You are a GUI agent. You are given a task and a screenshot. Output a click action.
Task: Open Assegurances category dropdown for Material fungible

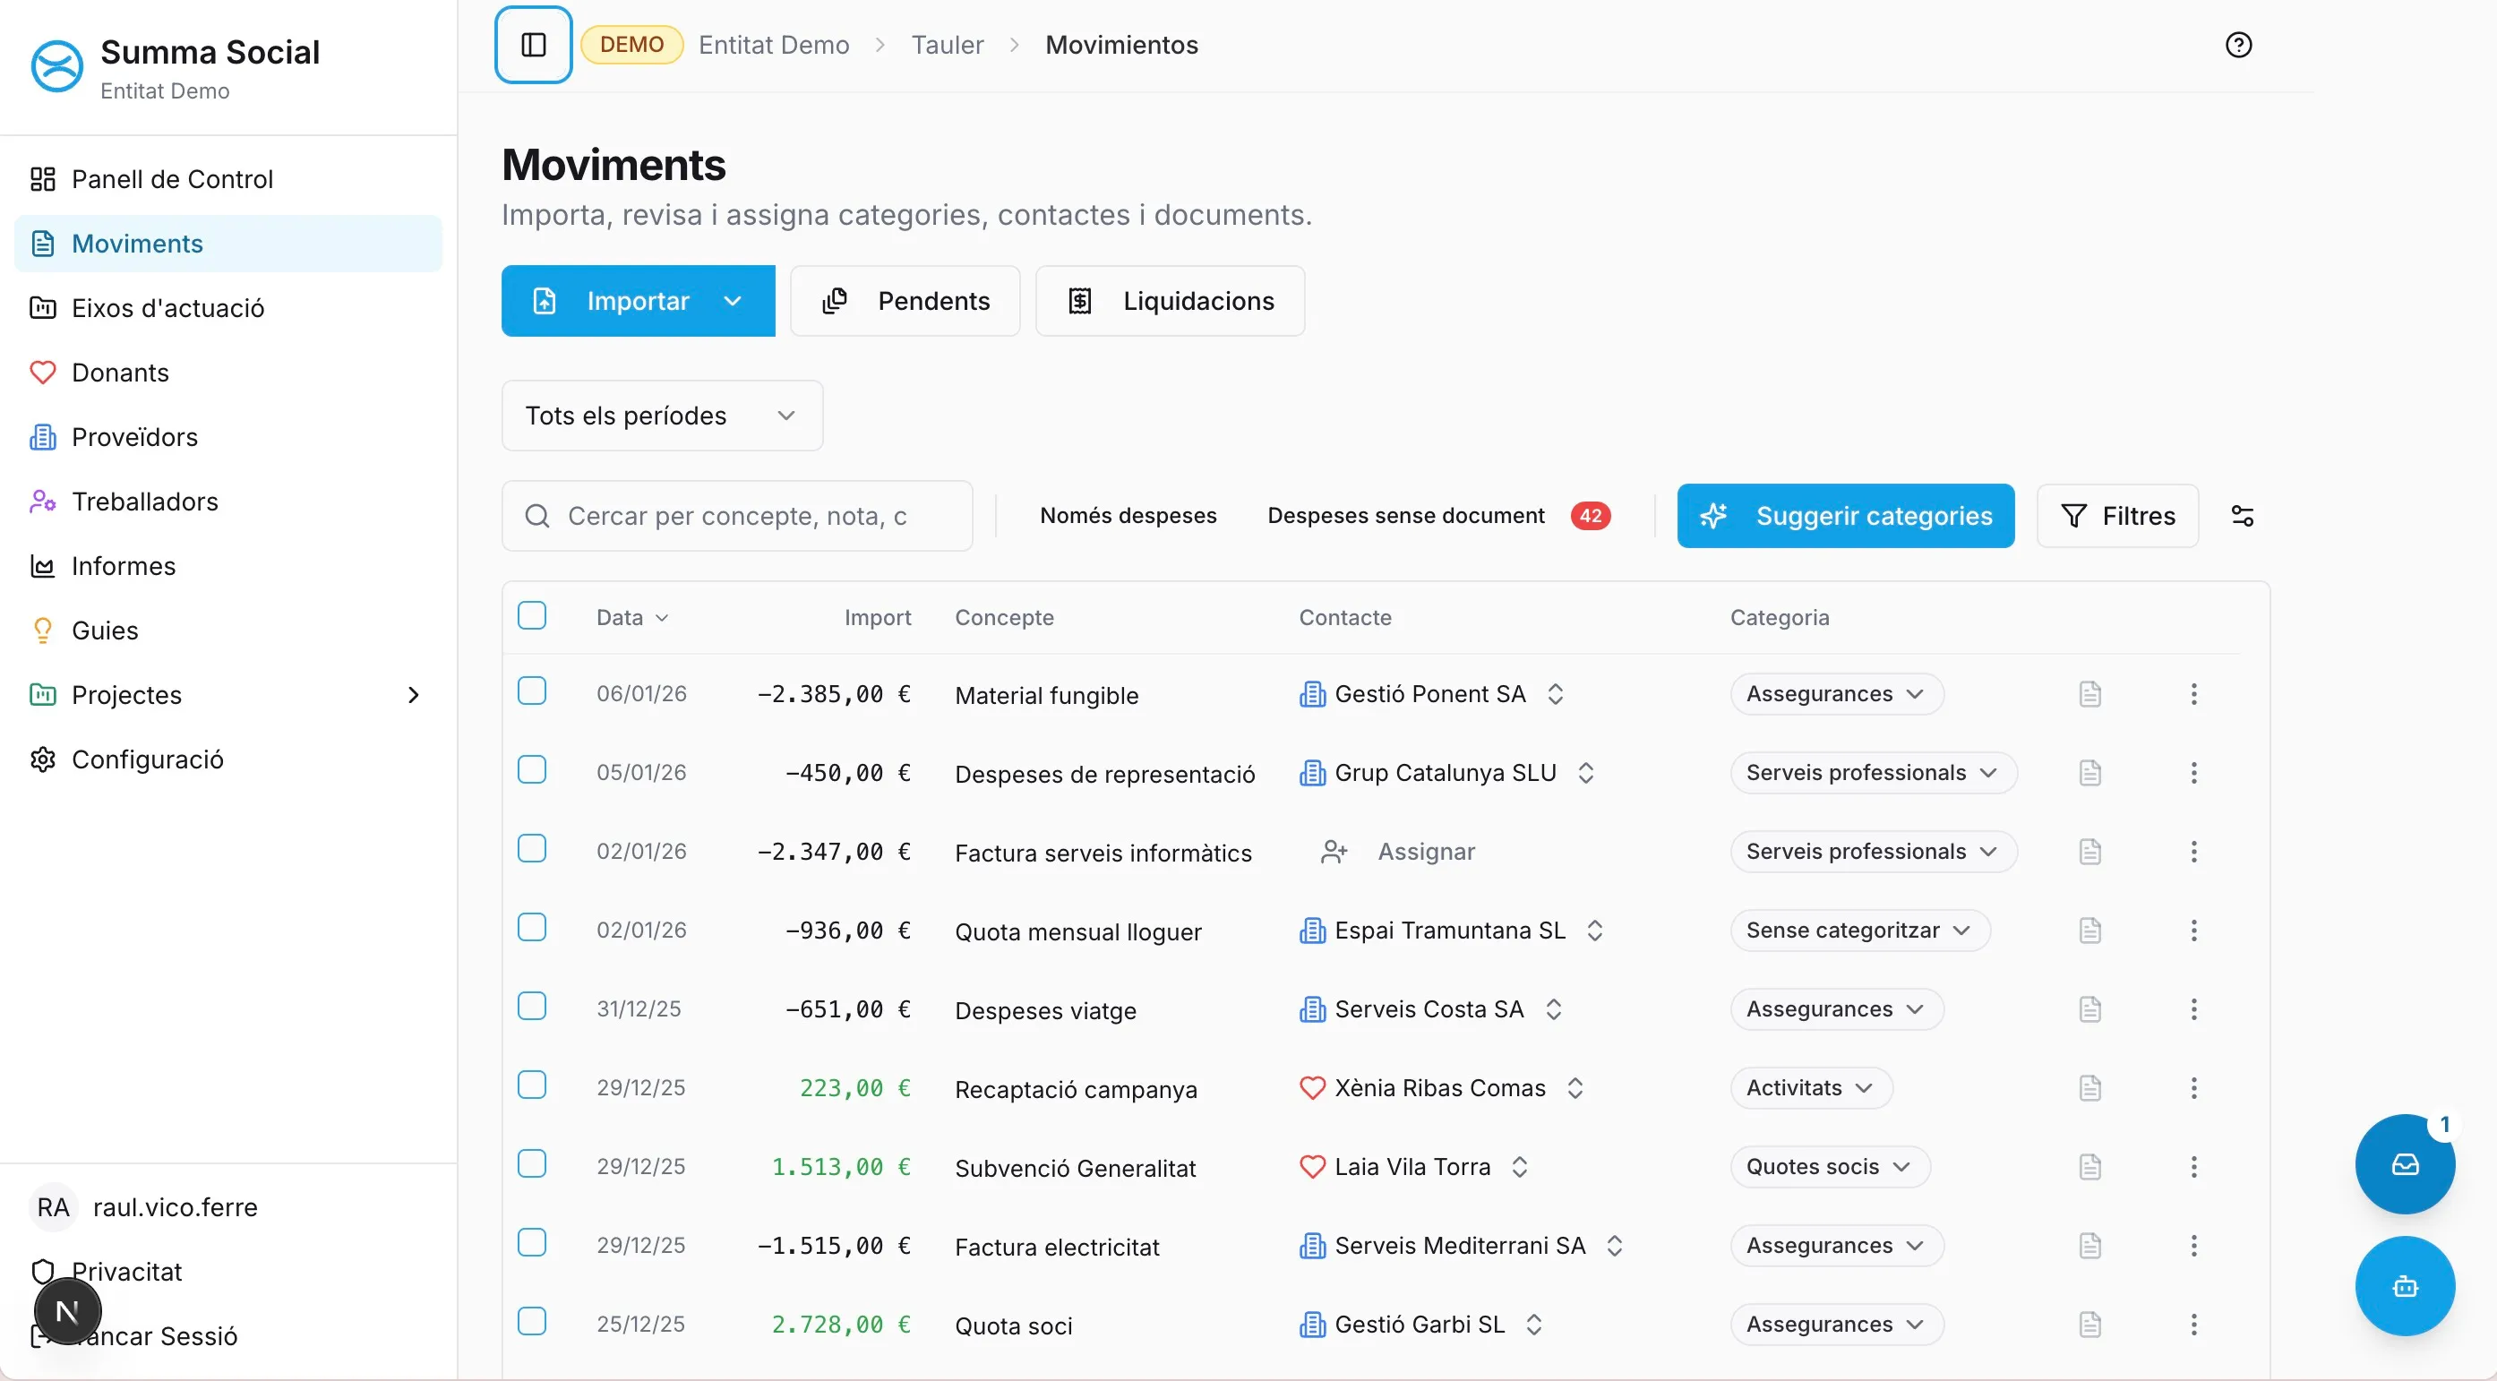[x=1837, y=694]
